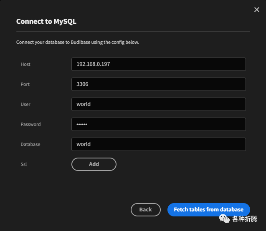This screenshot has width=266, height=231.
Task: Click the Database label
Action: [30, 144]
